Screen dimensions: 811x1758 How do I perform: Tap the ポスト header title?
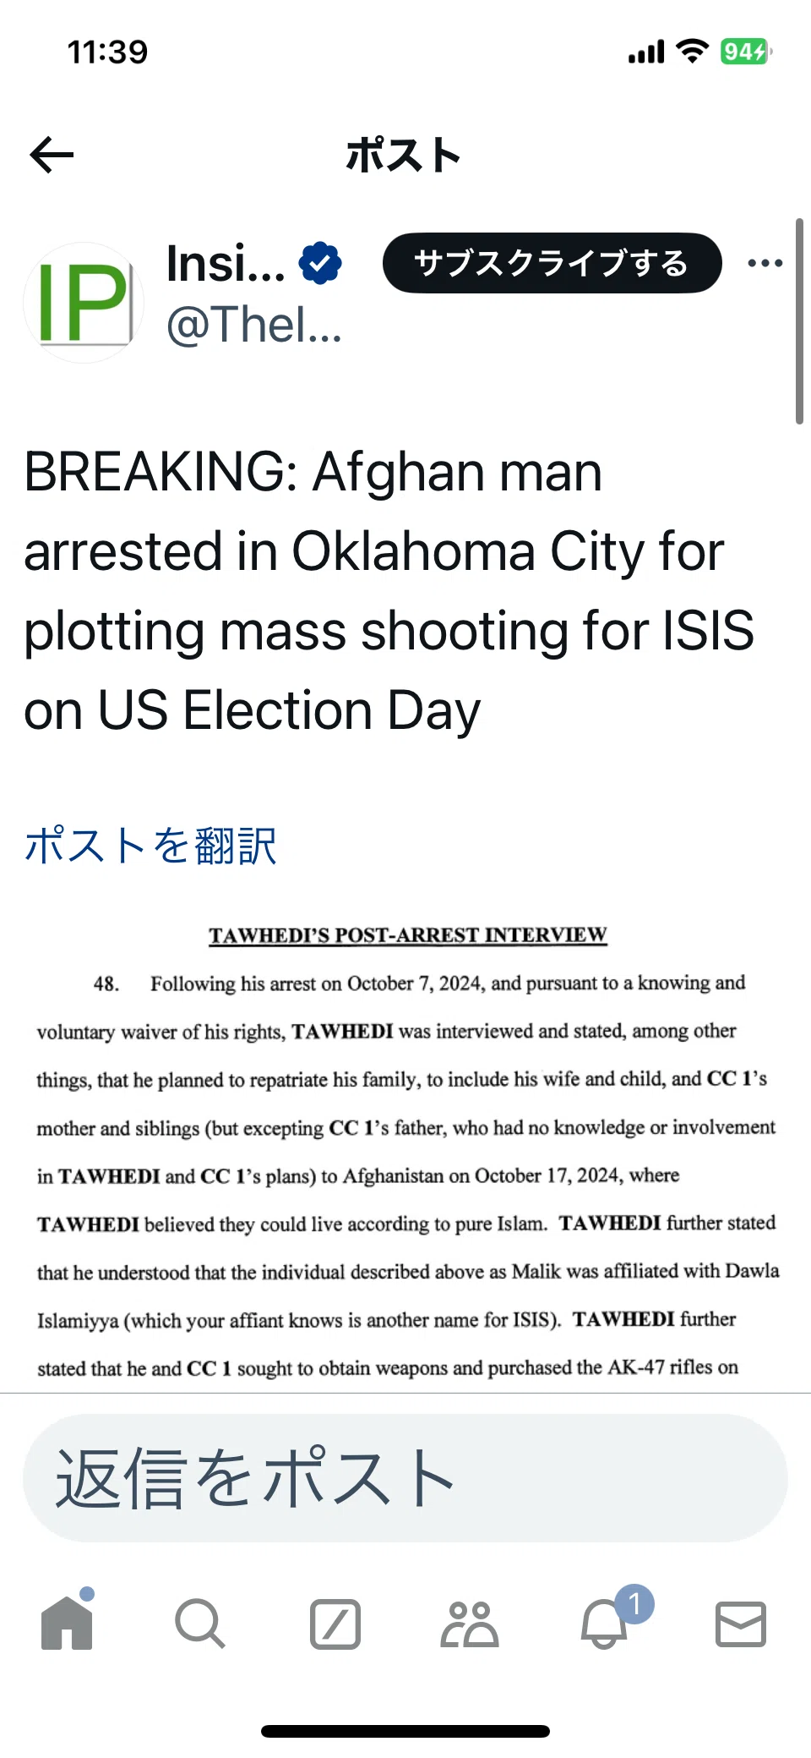pyautogui.click(x=404, y=156)
